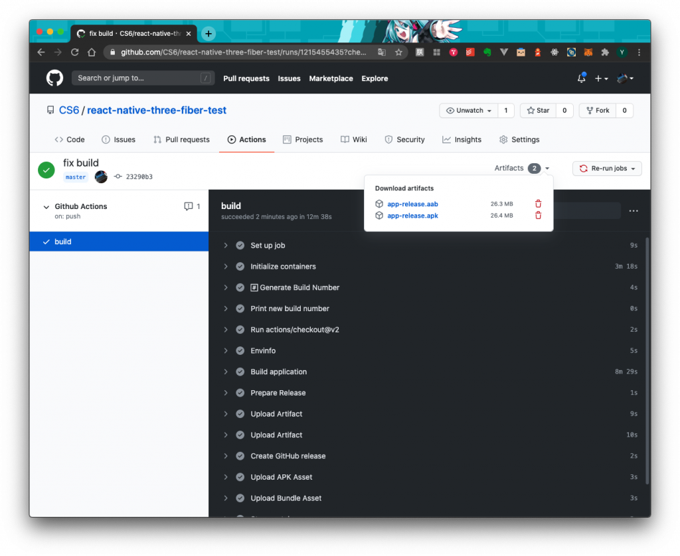
Task: Open the Evernote extension icon
Action: 487,52
